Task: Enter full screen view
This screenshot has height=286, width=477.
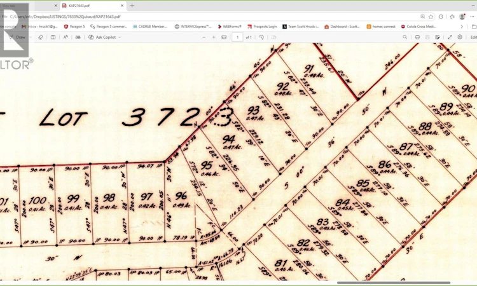Action: click(450, 37)
